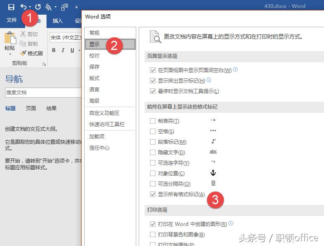Screen dimensions: 324x246
Task: Click the 剪切 Cut scissors icon
Action: click(x=23, y=34)
